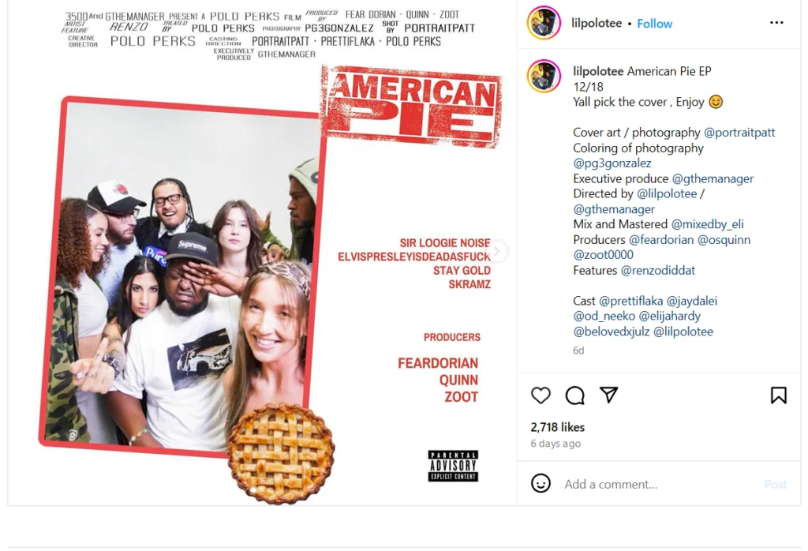This screenshot has height=551, width=808.
Task: Open comments via speech bubble icon
Action: click(x=574, y=395)
